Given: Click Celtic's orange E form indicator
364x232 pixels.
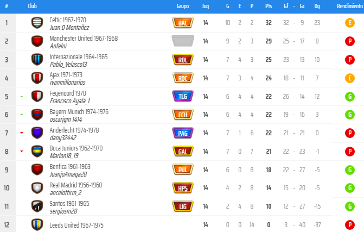Looking at the screenshot, I should (x=349, y=23).
